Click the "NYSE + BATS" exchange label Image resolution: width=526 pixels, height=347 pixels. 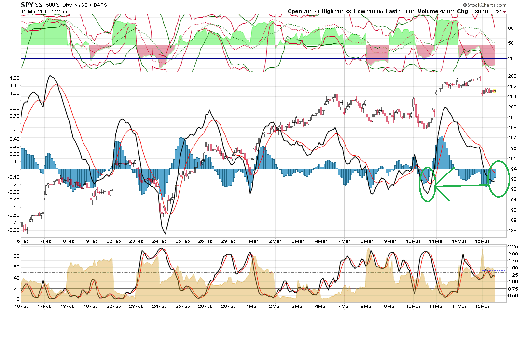click(91, 5)
